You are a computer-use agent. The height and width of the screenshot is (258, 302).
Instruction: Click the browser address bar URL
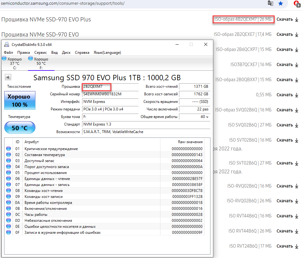tap(63, 3)
